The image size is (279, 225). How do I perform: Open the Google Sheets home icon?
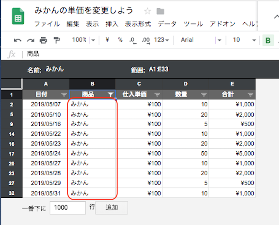click(18, 16)
